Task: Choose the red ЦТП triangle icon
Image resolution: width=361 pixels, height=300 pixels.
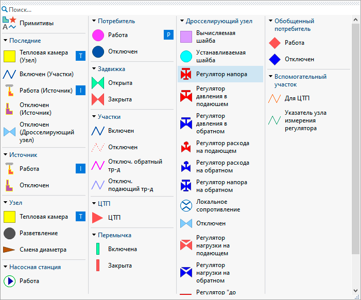Action: (98, 218)
